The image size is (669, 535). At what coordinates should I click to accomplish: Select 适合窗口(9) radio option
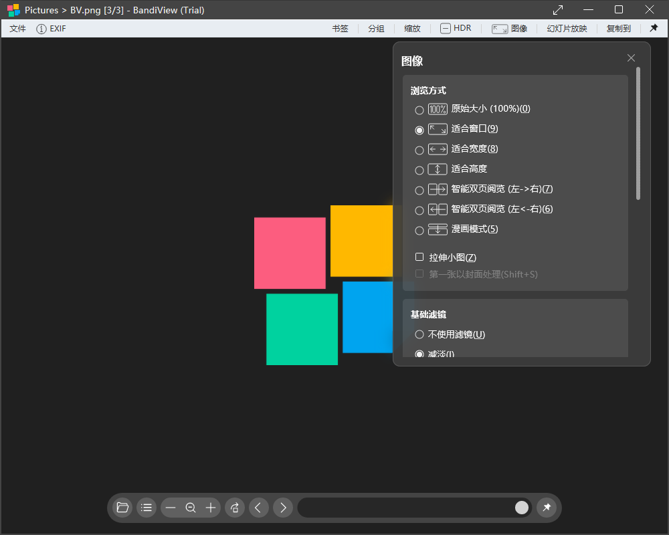point(419,130)
